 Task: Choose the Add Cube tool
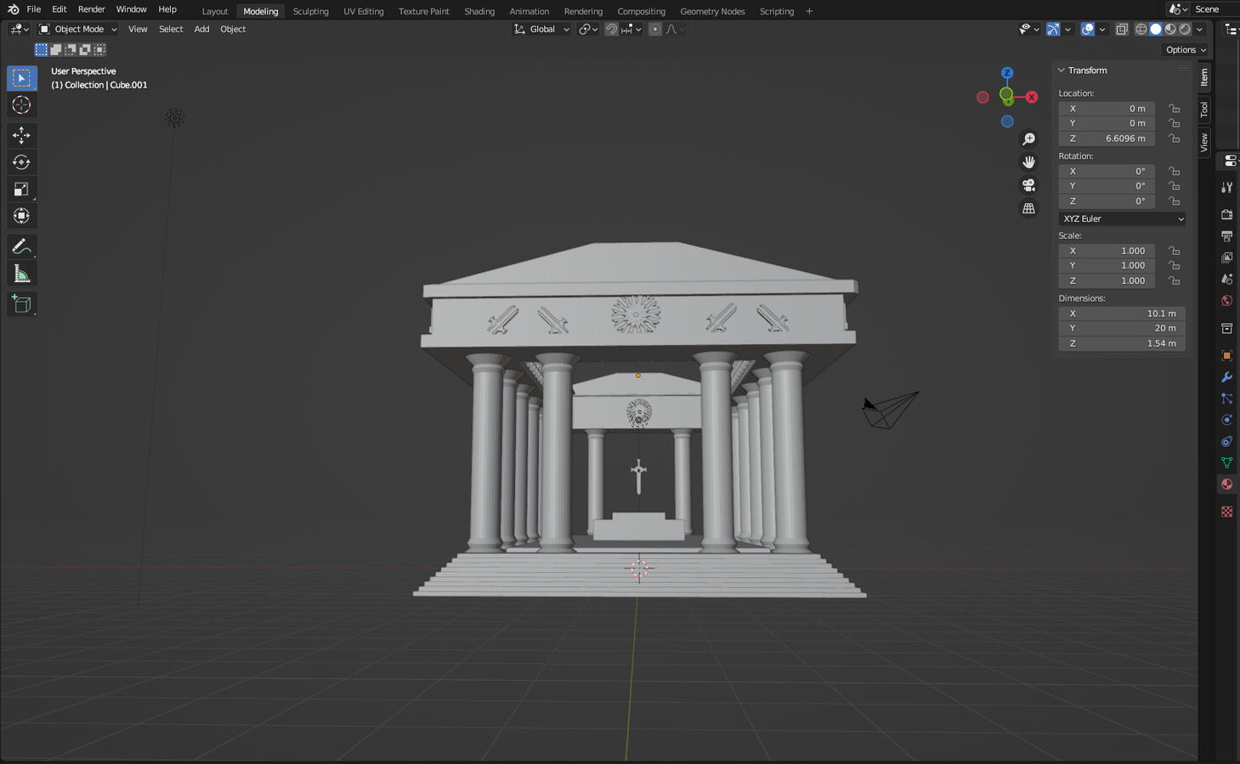[21, 304]
